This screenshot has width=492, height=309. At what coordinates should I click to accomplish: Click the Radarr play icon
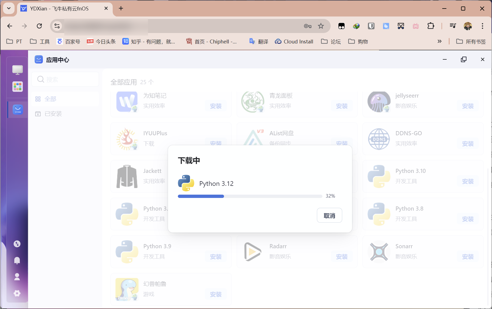pyautogui.click(x=253, y=252)
